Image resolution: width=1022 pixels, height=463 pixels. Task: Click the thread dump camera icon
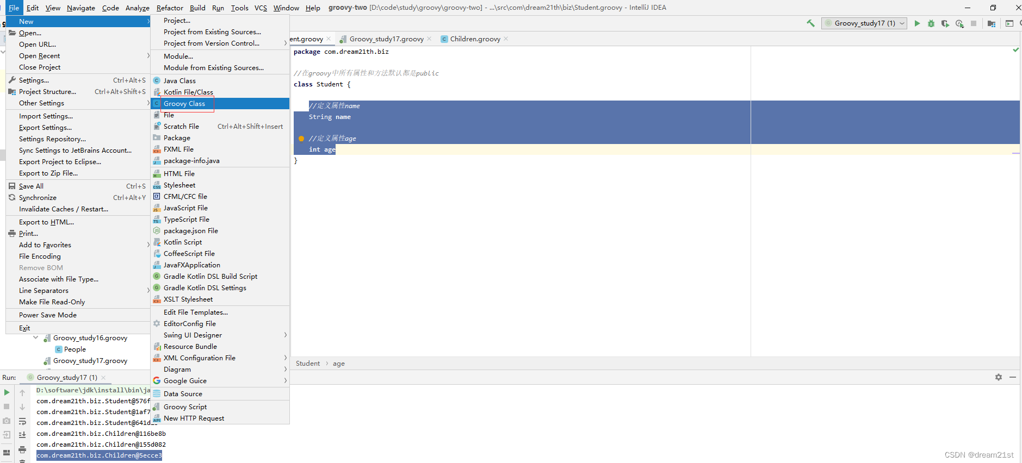click(7, 421)
